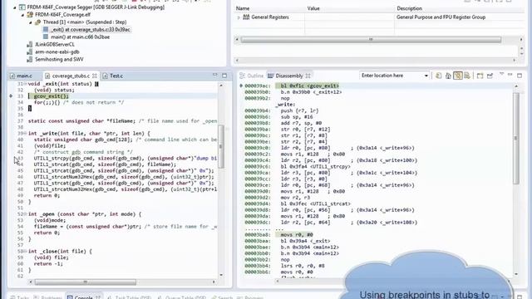Click the arm-none-eabi-gdb process icon
This screenshot has width=532, height=299.
pos(30,51)
